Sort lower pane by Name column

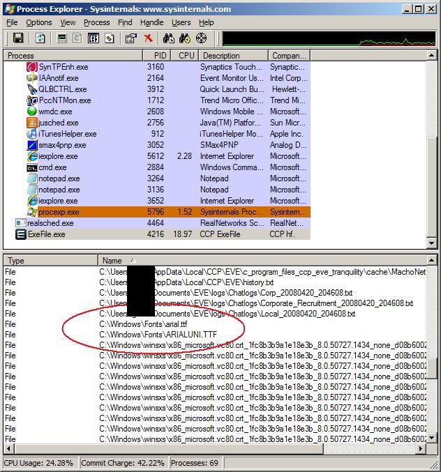(262, 260)
